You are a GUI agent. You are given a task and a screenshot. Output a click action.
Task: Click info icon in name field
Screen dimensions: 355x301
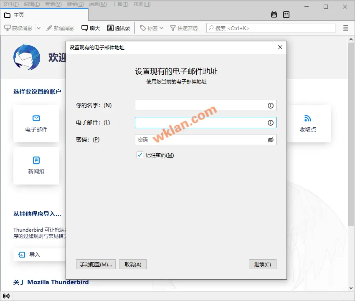[x=270, y=106]
